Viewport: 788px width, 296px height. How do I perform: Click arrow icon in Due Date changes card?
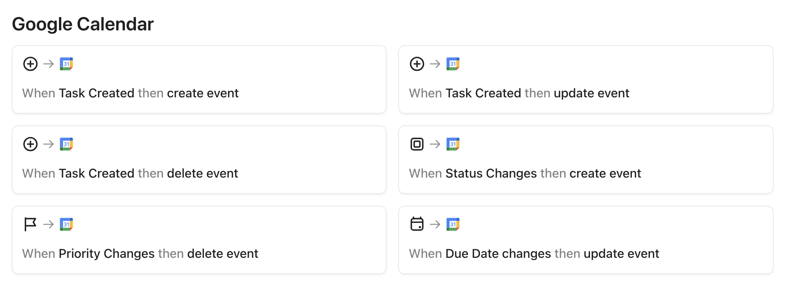coord(435,224)
